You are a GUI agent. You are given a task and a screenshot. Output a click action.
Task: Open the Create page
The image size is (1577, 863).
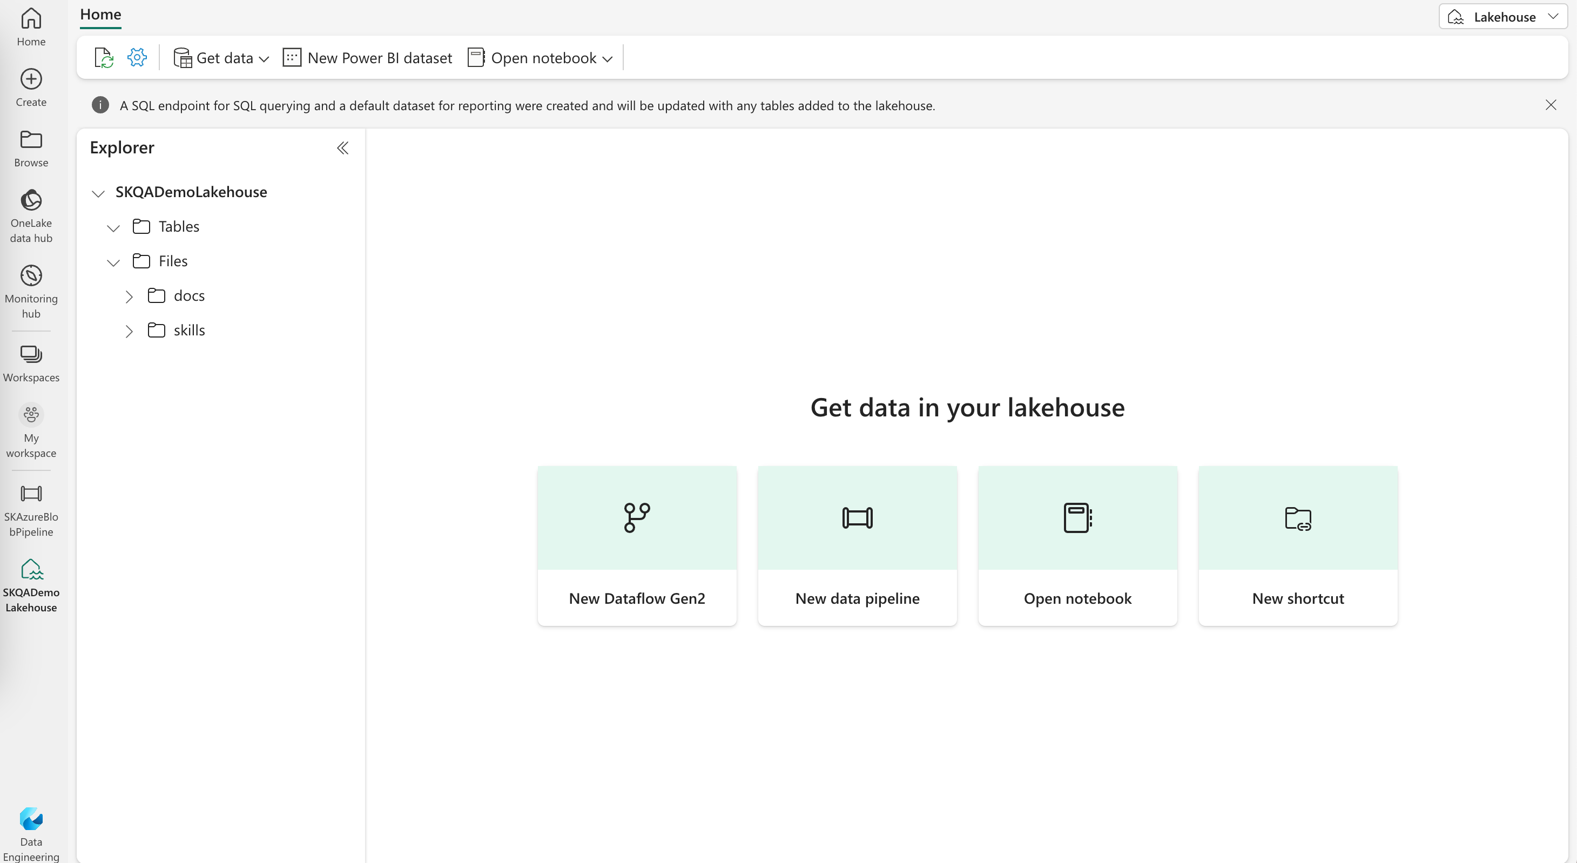pyautogui.click(x=31, y=88)
